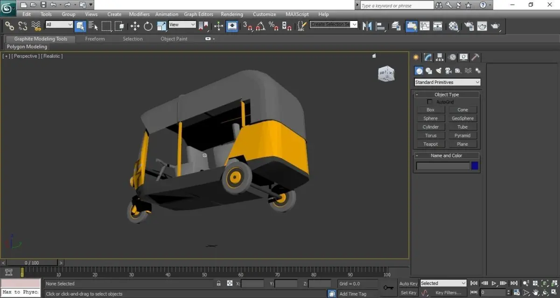This screenshot has height=298, width=560.
Task: Open the Modifiers menu
Action: click(x=139, y=14)
